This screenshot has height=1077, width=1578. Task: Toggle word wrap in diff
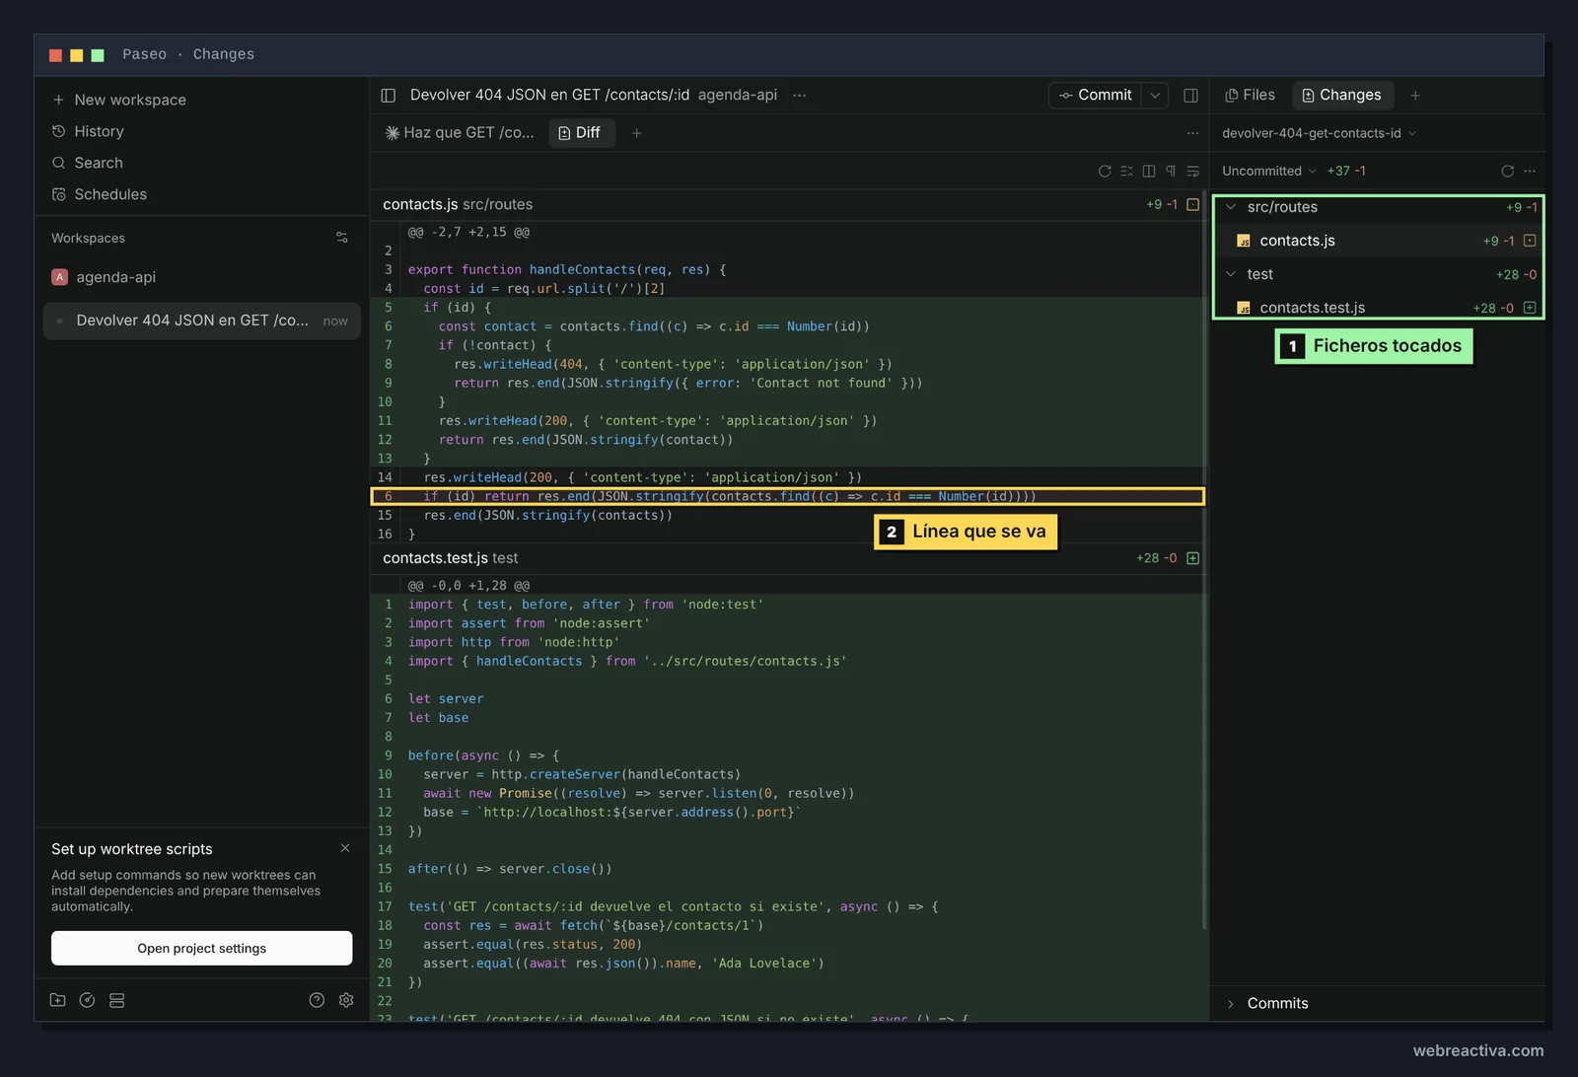click(1192, 172)
